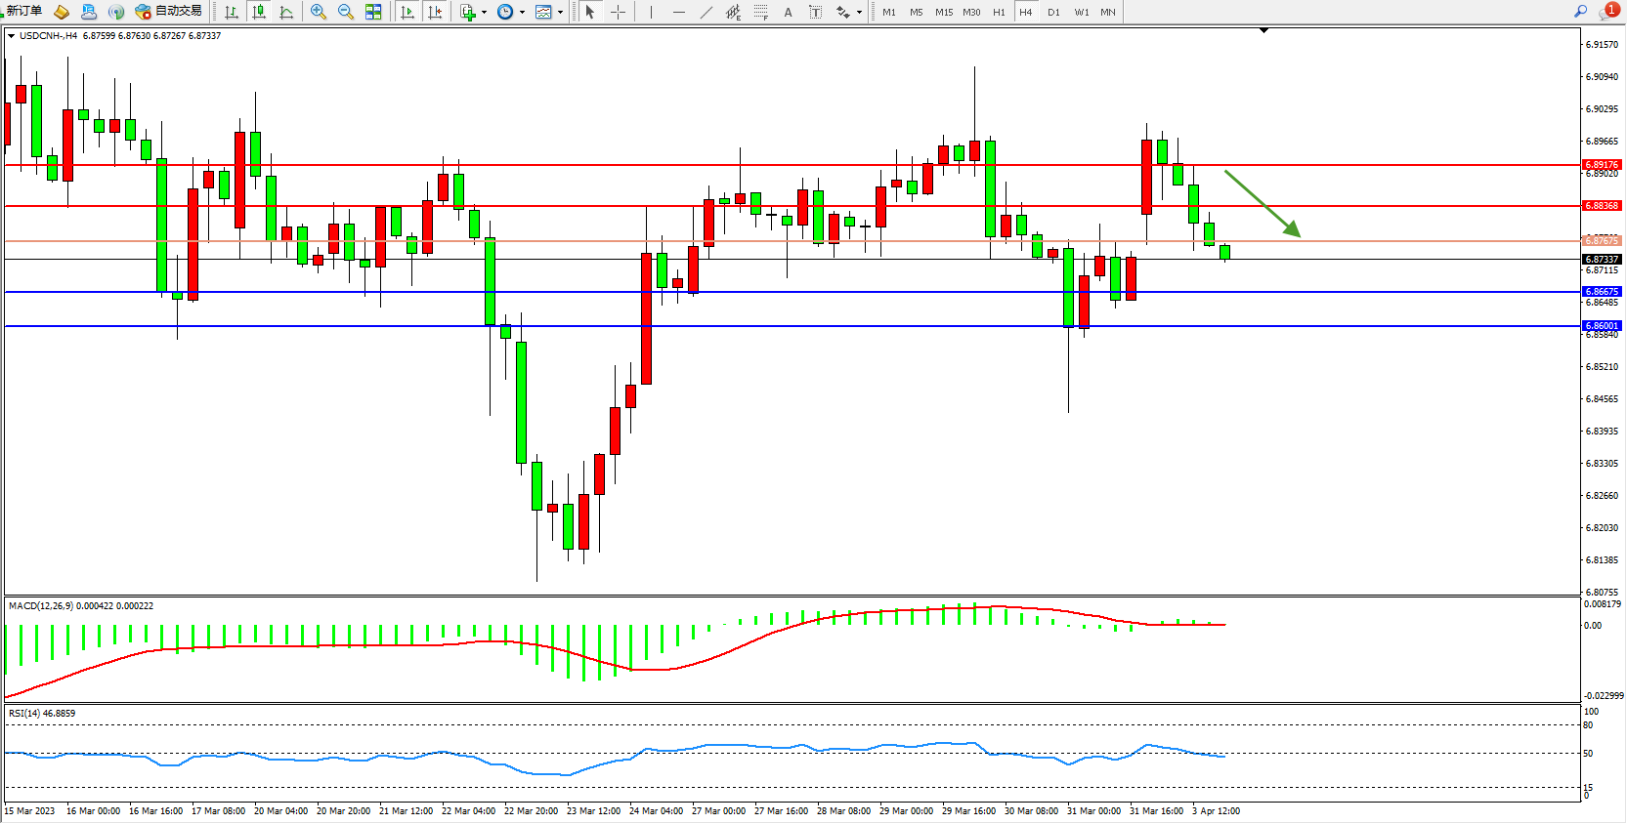This screenshot has width=1627, height=824.
Task: Toggle bar chart display mode
Action: pos(232,12)
